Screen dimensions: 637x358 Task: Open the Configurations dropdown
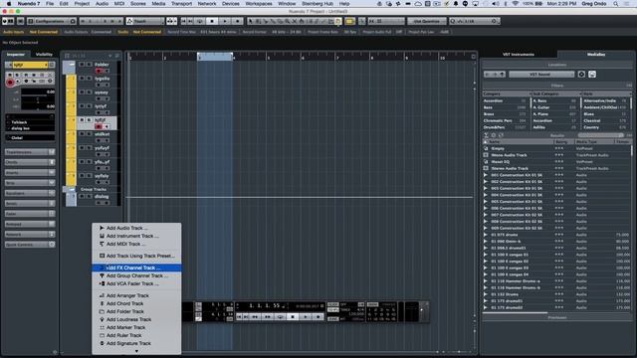[x=52, y=21]
